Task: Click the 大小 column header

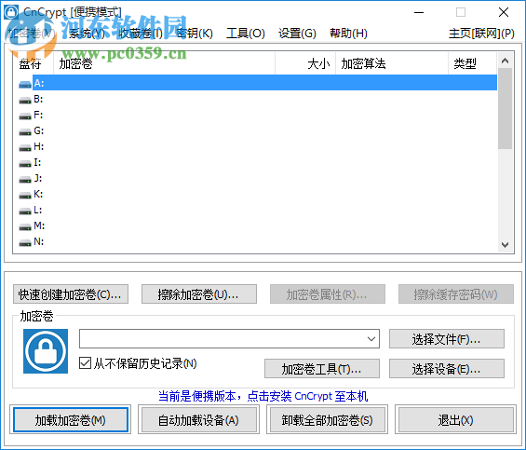Action: [x=305, y=63]
